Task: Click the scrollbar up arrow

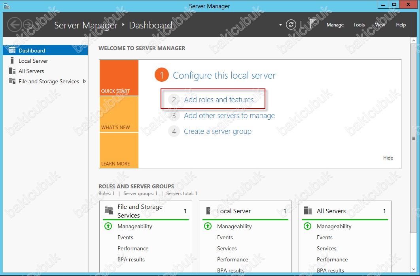Action: pos(413,41)
